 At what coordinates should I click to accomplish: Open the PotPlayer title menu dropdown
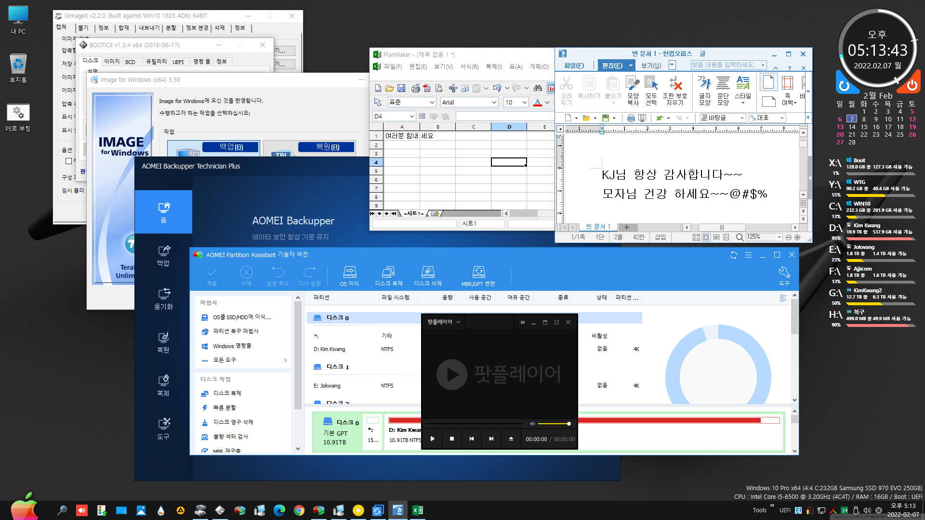tap(444, 322)
